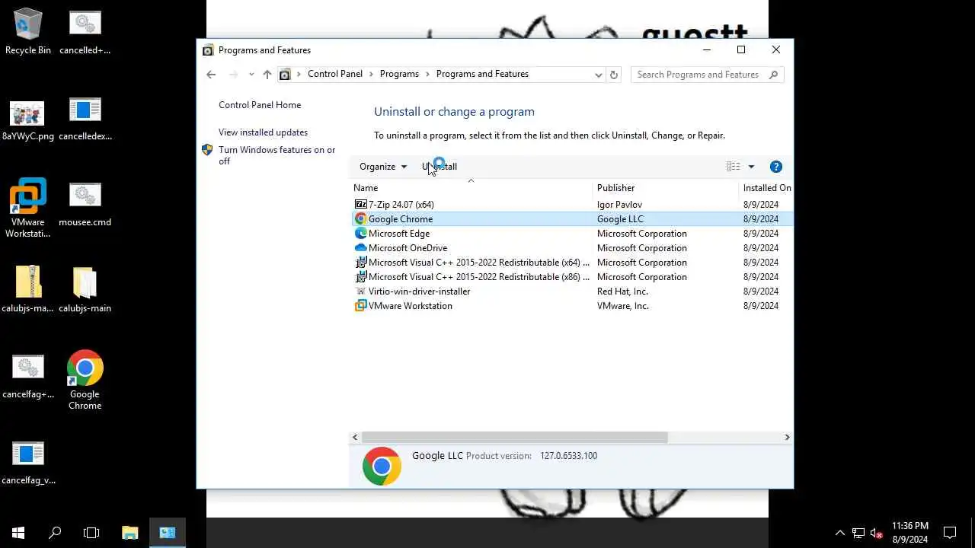Expand the Control Panel breadcrumb arrow
Viewport: 975px width, 548px height.
[372, 75]
